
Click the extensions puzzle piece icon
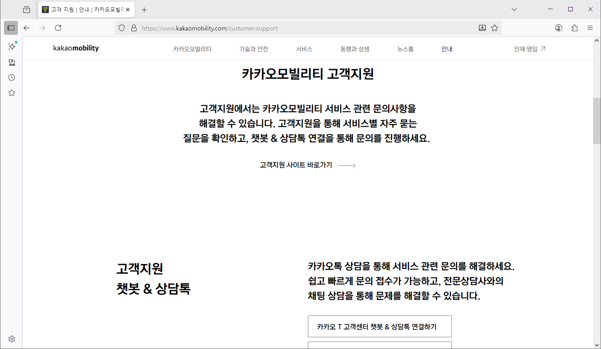pos(574,27)
